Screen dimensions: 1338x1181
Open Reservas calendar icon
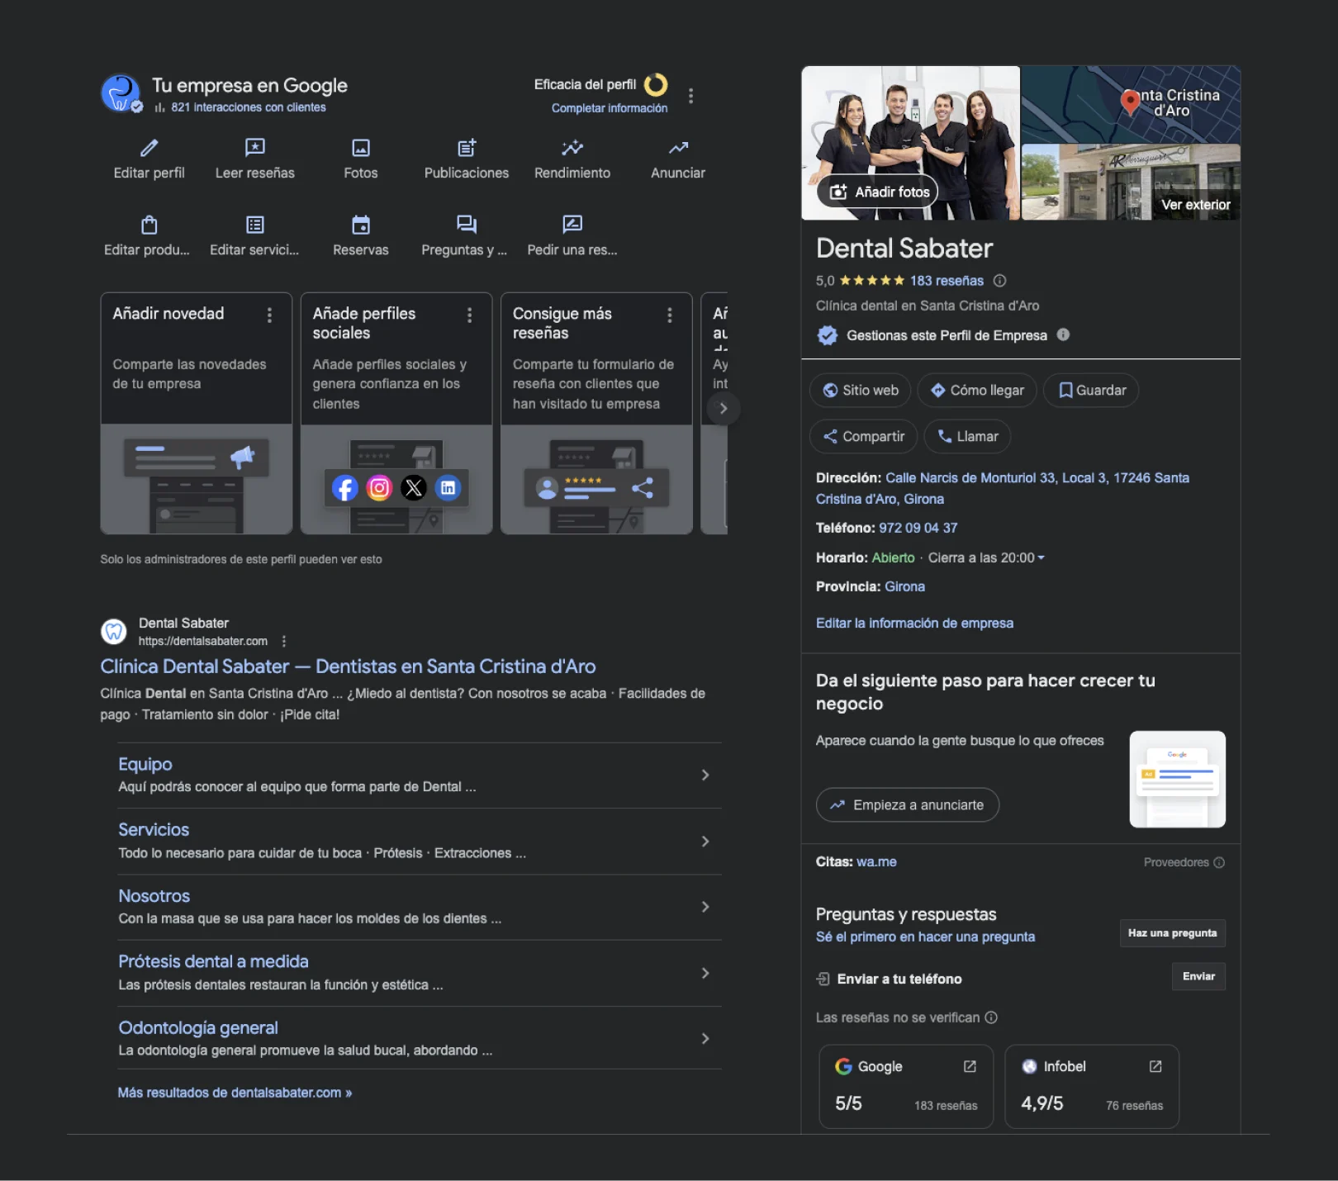click(360, 225)
